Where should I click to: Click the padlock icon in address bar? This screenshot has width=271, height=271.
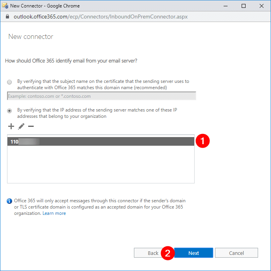click(x=7, y=16)
